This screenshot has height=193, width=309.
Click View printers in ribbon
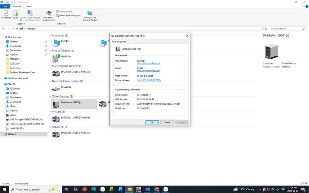coord(64,12)
